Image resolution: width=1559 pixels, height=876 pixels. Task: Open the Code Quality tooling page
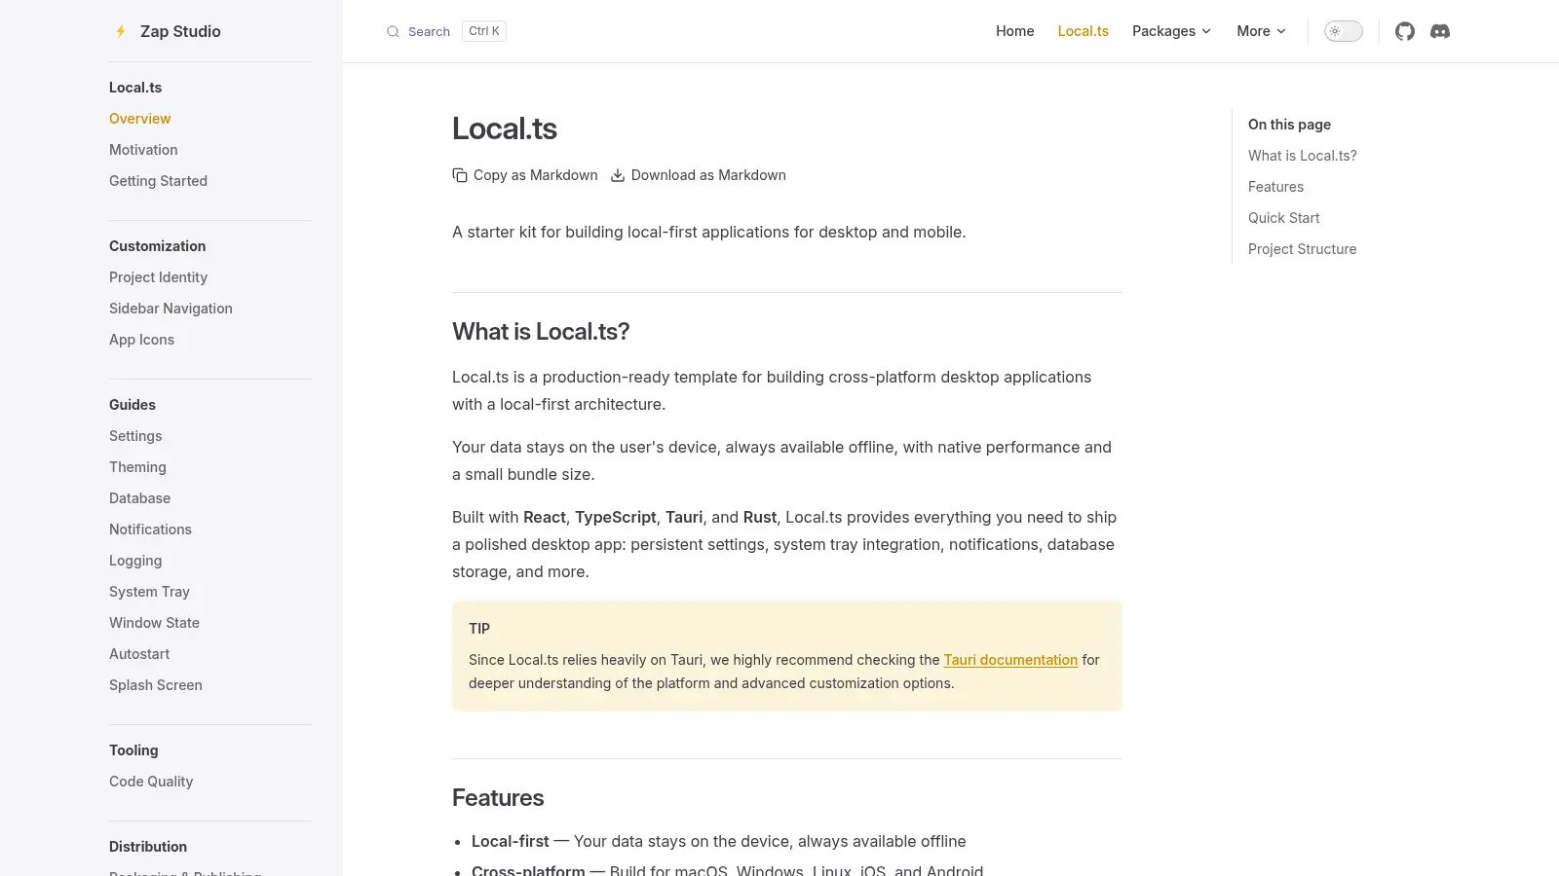point(151,782)
